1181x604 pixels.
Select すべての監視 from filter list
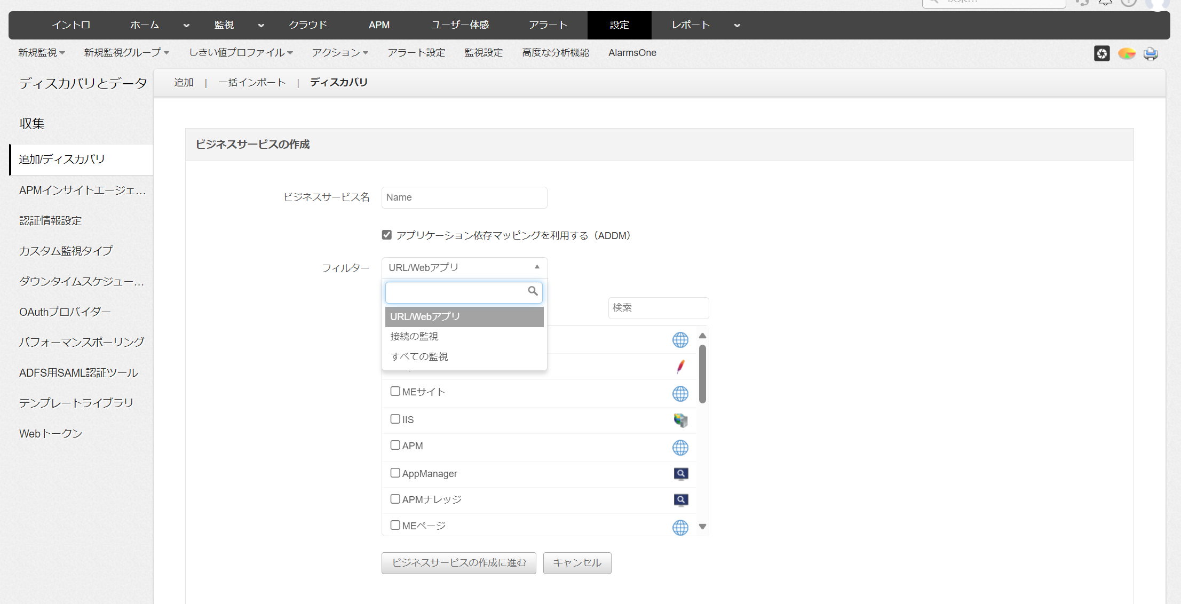point(419,356)
